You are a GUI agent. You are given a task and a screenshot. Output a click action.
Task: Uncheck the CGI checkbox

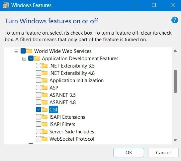pos(39,109)
